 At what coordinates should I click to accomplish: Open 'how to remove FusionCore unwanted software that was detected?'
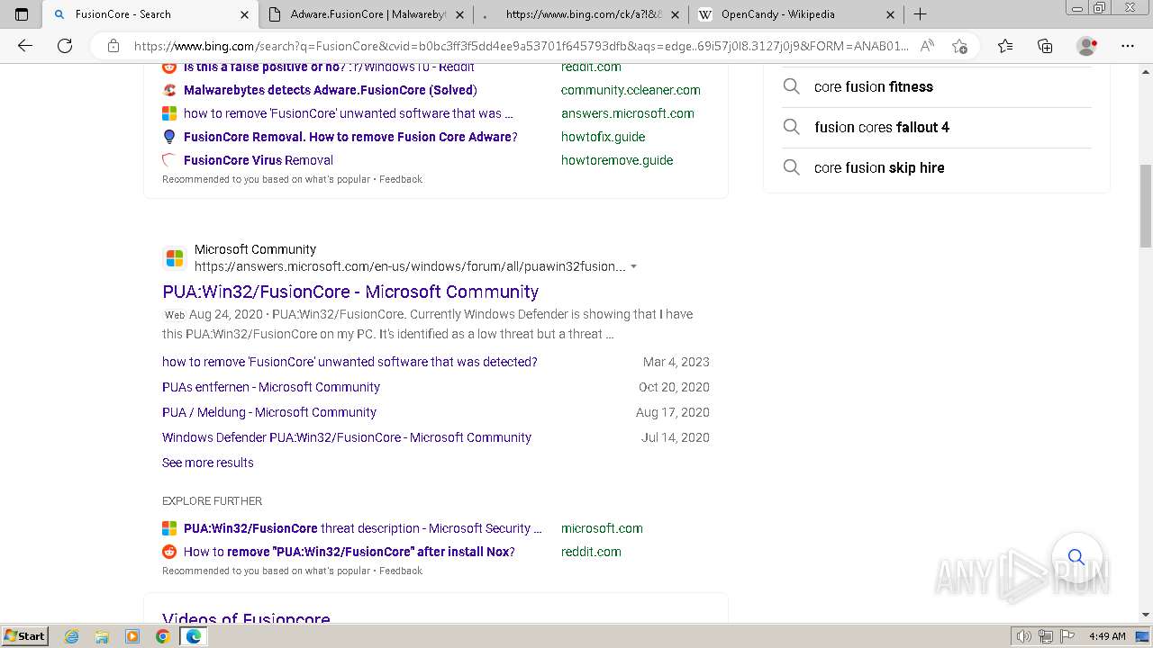click(x=350, y=362)
